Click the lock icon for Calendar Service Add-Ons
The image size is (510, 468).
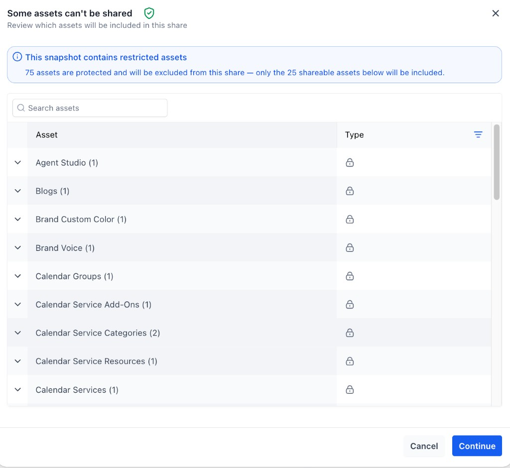[x=350, y=304]
